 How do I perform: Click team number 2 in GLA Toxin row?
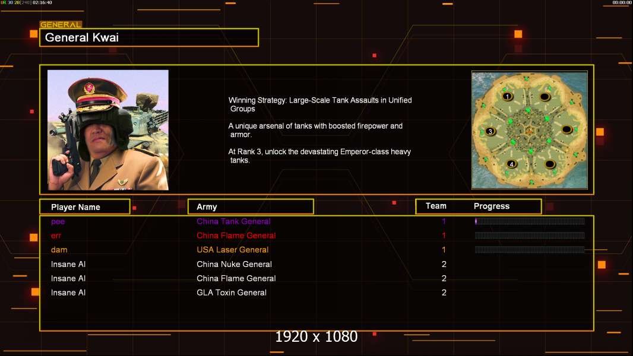(x=444, y=293)
